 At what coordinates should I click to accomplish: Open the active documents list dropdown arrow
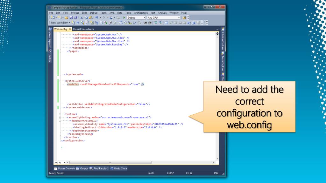click(x=217, y=29)
